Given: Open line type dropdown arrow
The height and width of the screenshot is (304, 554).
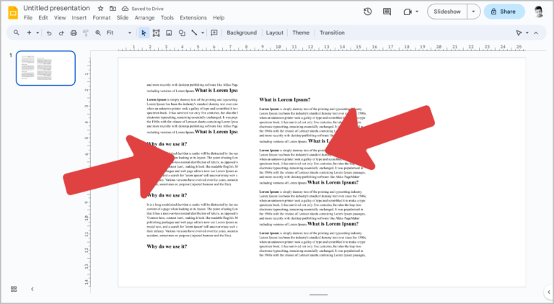Looking at the screenshot, I should (203, 33).
